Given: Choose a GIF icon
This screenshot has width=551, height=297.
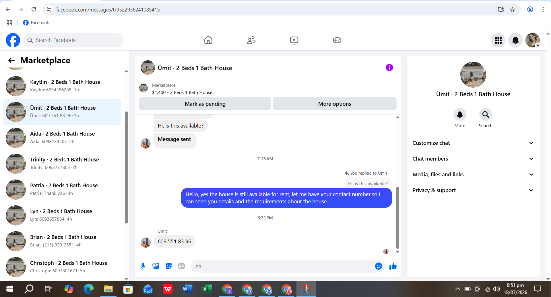Looking at the screenshot, I should [x=182, y=266].
